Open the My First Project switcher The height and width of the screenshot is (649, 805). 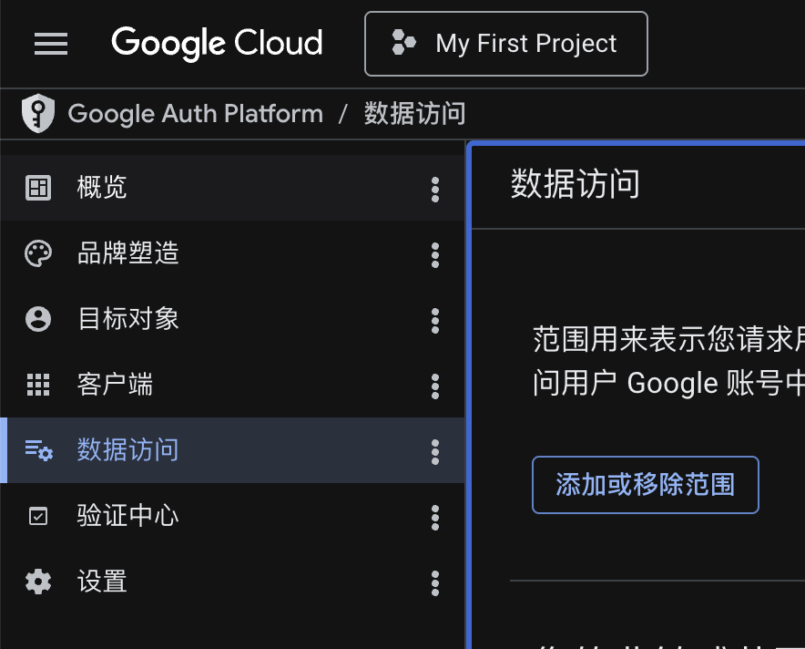506,43
